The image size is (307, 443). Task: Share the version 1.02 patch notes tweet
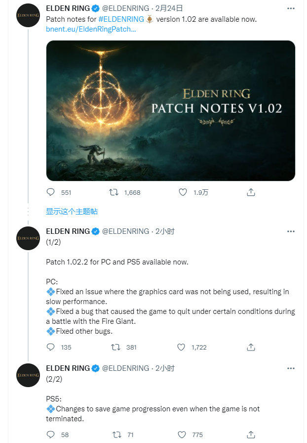click(251, 192)
